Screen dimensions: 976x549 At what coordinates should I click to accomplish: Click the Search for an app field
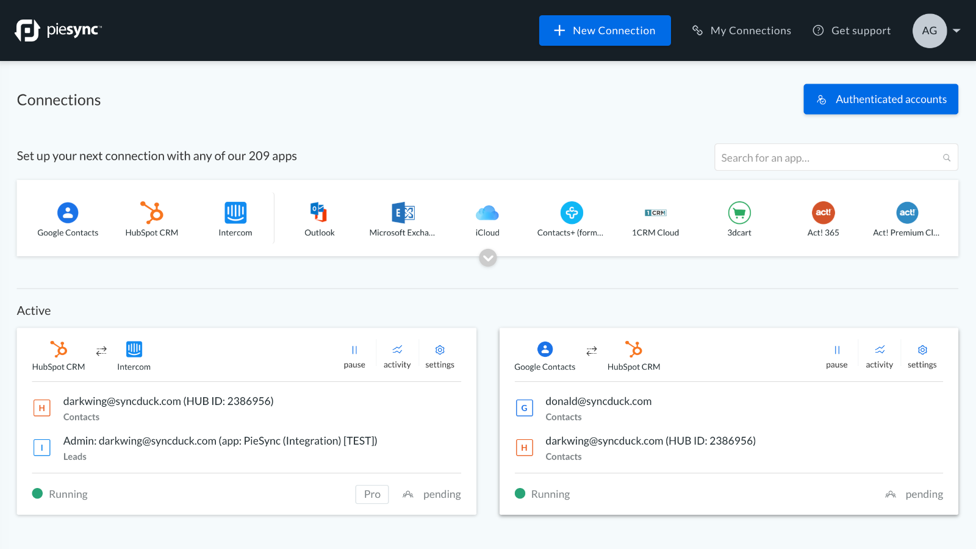click(830, 158)
